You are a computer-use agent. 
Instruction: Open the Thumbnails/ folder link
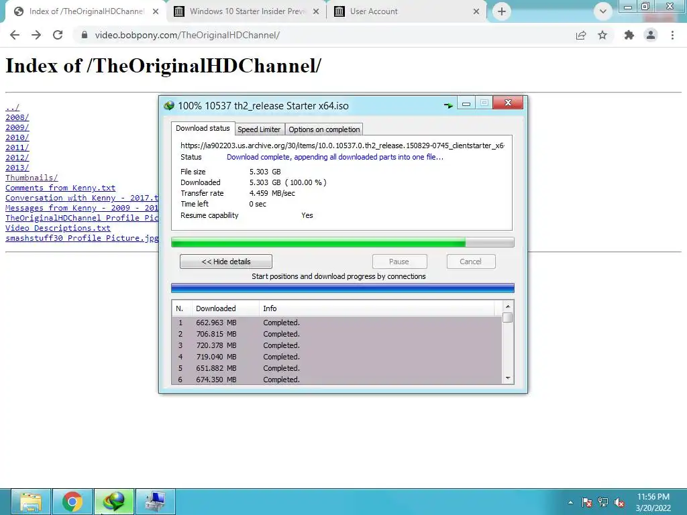click(32, 178)
